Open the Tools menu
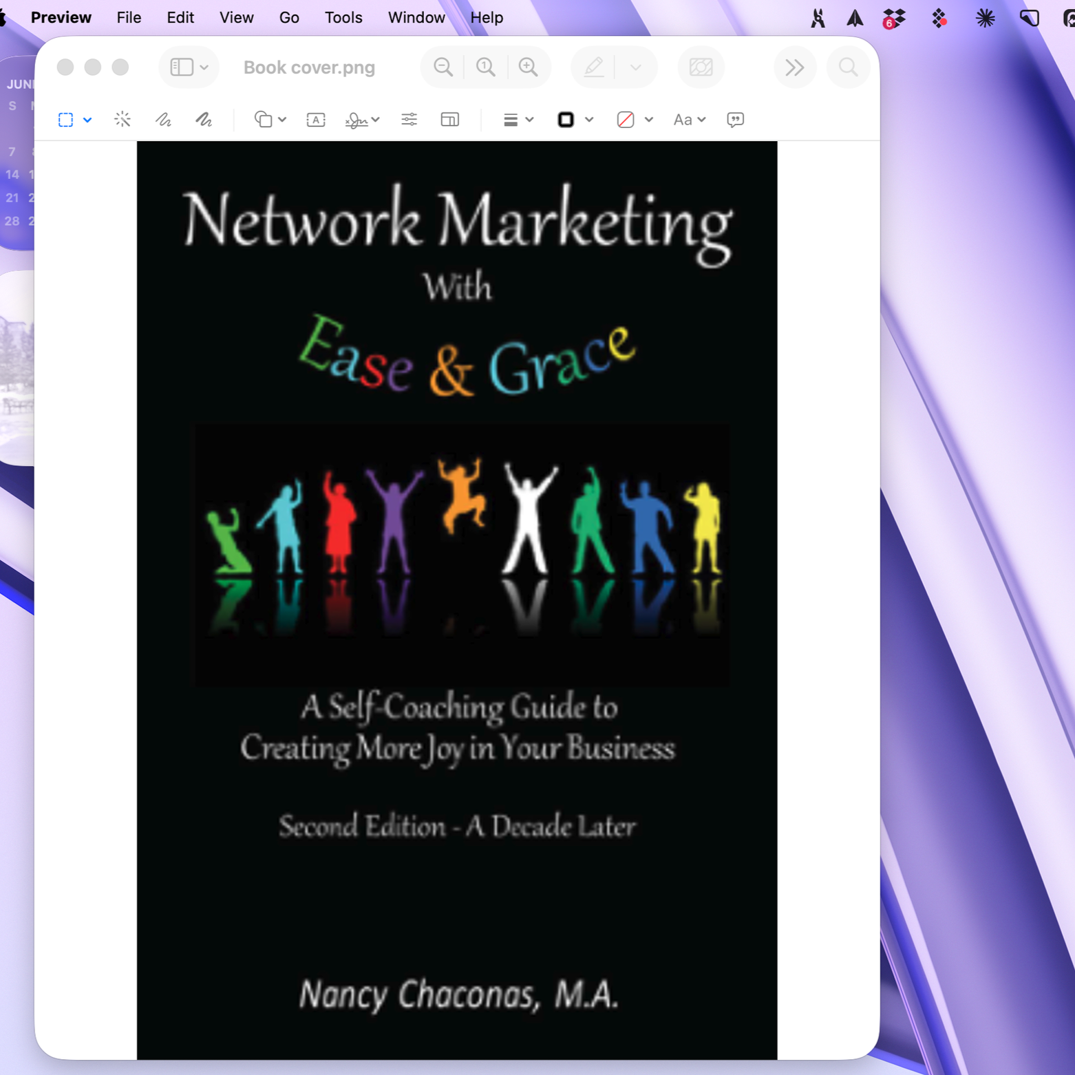The height and width of the screenshot is (1075, 1075). (x=343, y=18)
